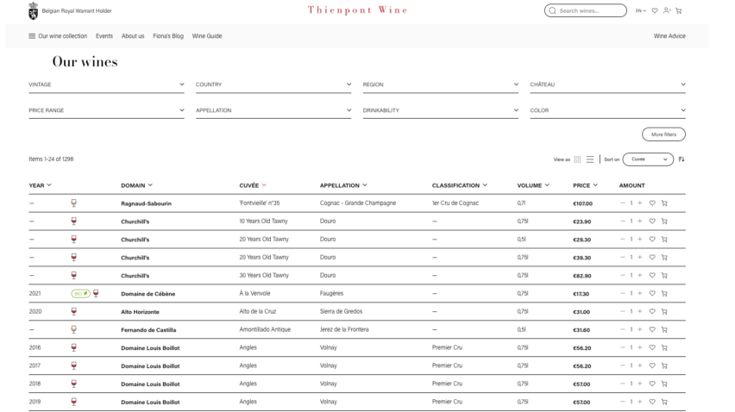Expand the Drinkability filter dropdown
Image resolution: width=735 pixels, height=412 pixels.
pos(441,110)
